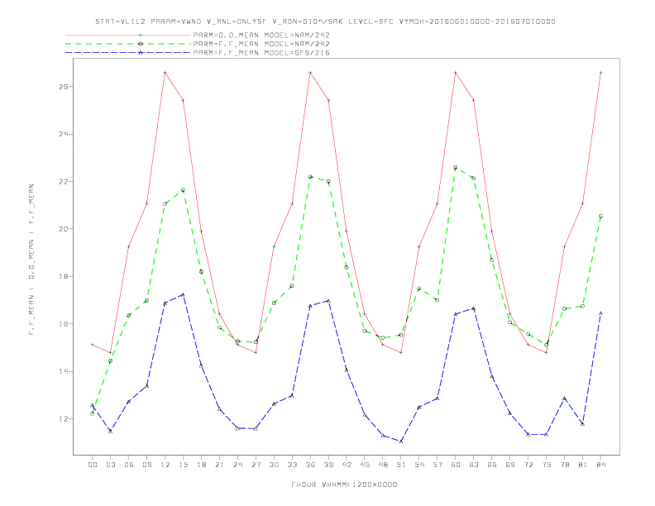Click x-axis label FHOUR VHHMM:1200>0000

click(x=344, y=485)
